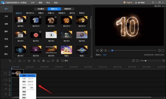Toggle visibility of the main video track
Screen dimensions: 166x99
(x=10, y=72)
